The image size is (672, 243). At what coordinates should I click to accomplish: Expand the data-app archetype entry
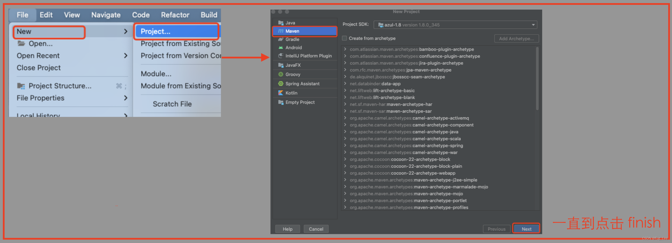point(345,84)
